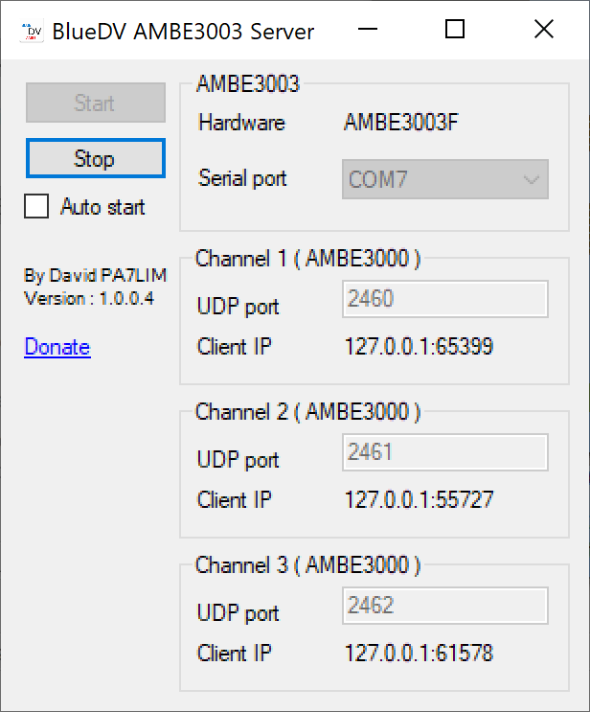Click the Channel 1 UDP port field 2460
This screenshot has height=712, width=590.
pyautogui.click(x=444, y=299)
